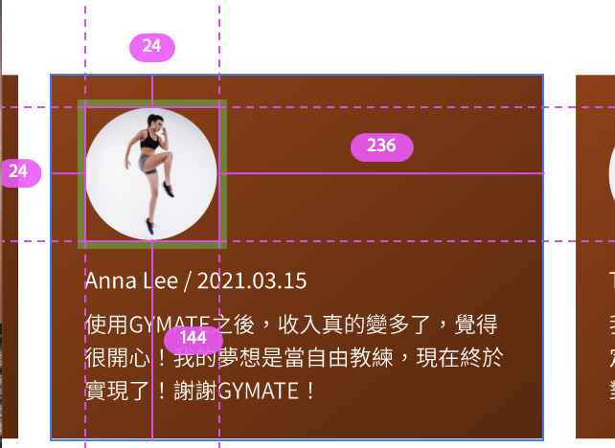This screenshot has width=615, height=448.
Task: Select the partial card on the right edge
Action: 595,257
